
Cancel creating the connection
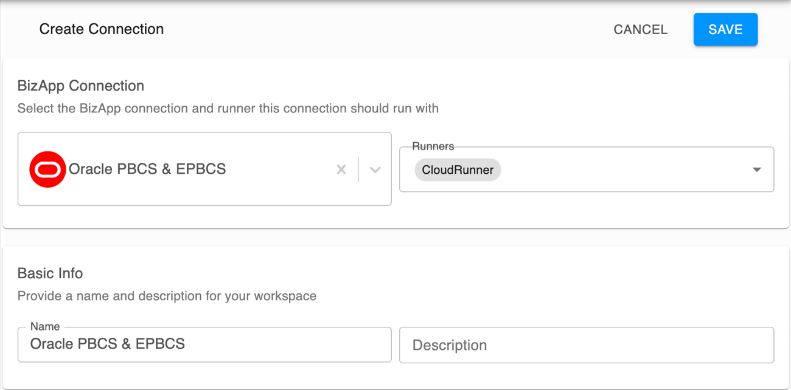tap(640, 29)
